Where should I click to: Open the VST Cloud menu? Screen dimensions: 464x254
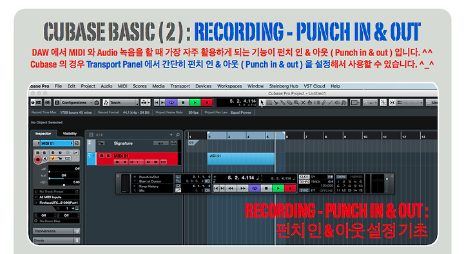coord(314,86)
